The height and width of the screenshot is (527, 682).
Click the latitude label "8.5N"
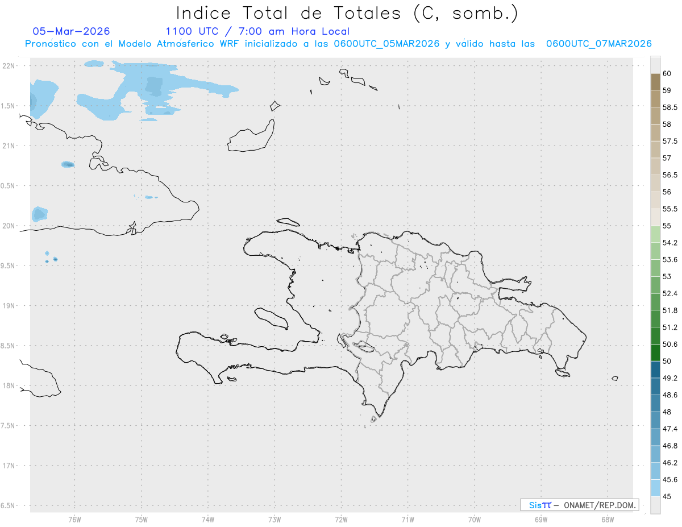click(x=9, y=346)
